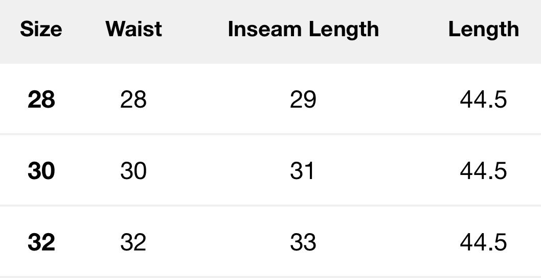Screen dimensions: 541x278
Task: Click the Length column header
Action: click(x=483, y=30)
